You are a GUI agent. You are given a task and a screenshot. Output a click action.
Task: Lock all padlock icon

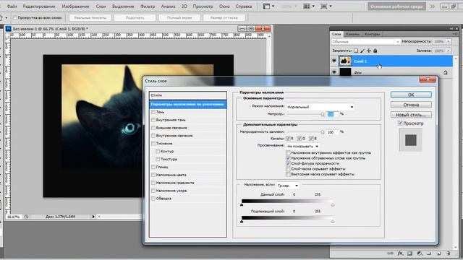coord(375,51)
